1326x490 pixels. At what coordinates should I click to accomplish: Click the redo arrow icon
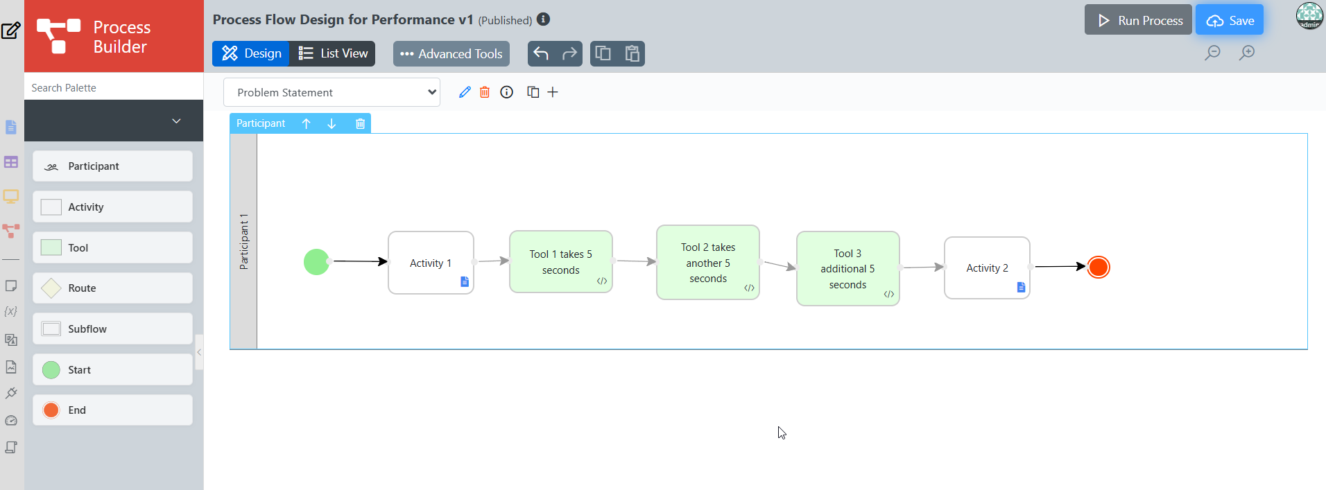[569, 53]
